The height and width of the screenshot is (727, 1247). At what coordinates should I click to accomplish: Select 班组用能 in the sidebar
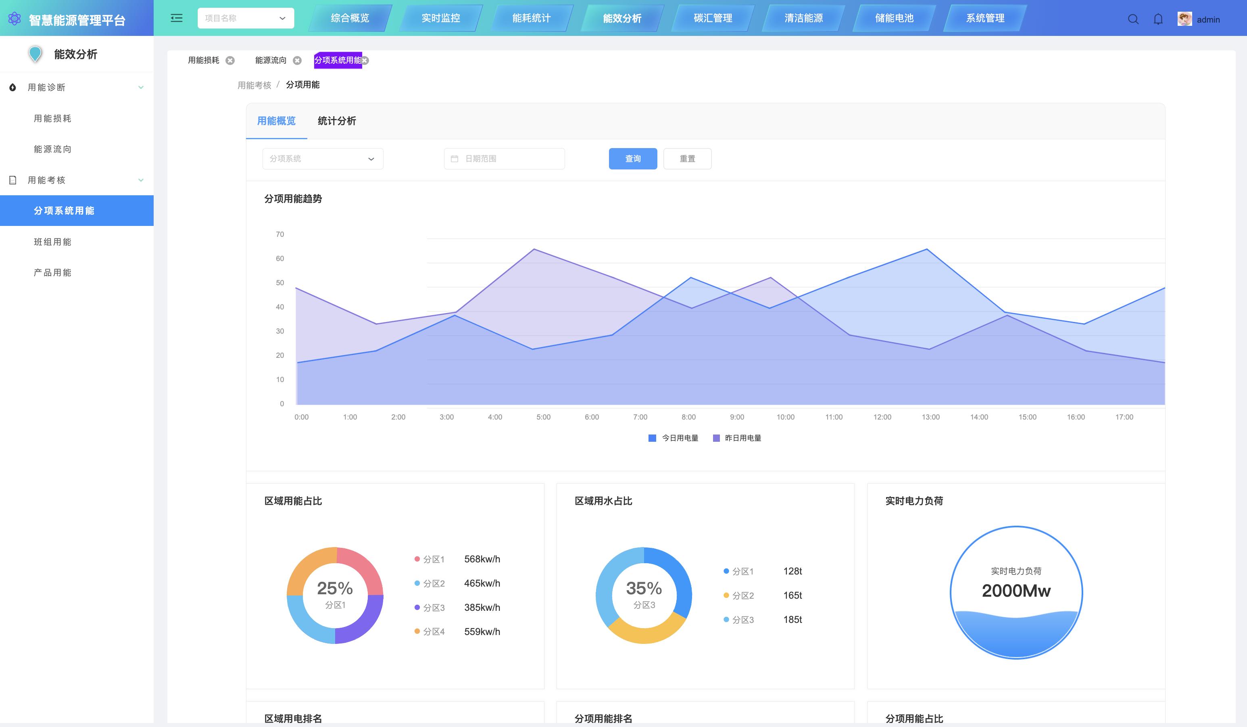52,242
